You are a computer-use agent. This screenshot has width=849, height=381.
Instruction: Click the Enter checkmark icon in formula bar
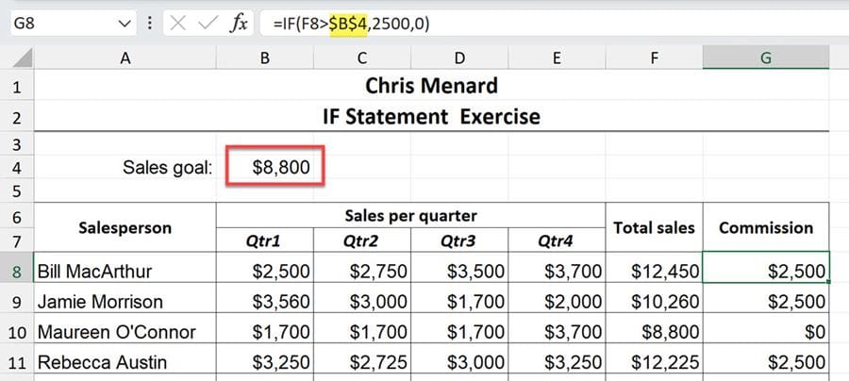pos(208,24)
